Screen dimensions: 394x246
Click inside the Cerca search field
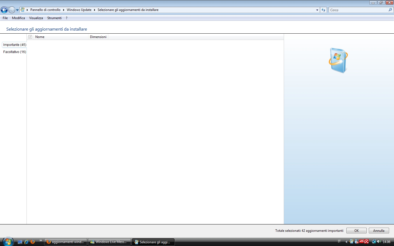358,10
